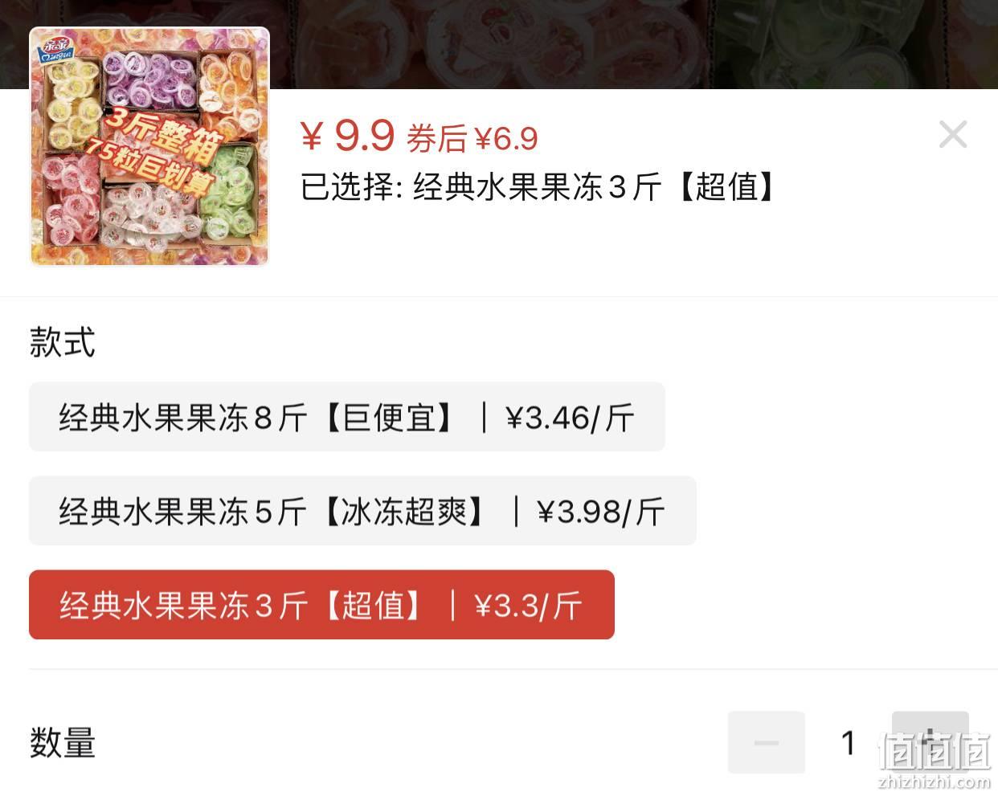The image size is (998, 796).
Task: Click the quantity value 1 field
Action: click(849, 743)
